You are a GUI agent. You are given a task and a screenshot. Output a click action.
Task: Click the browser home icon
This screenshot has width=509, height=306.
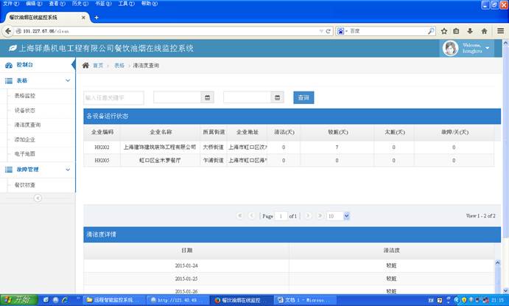[484, 31]
